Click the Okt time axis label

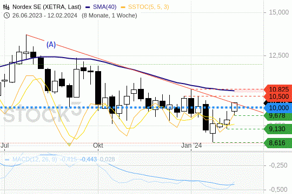[98, 145]
